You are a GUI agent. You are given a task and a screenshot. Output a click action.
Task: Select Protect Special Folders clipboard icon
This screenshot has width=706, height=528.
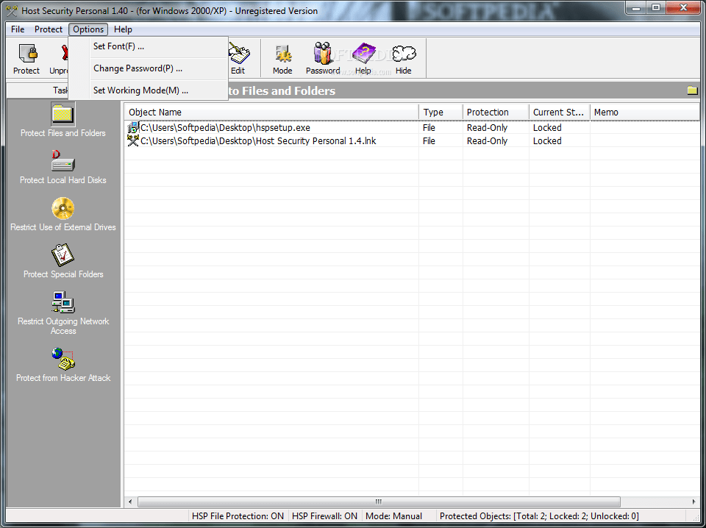pos(63,254)
